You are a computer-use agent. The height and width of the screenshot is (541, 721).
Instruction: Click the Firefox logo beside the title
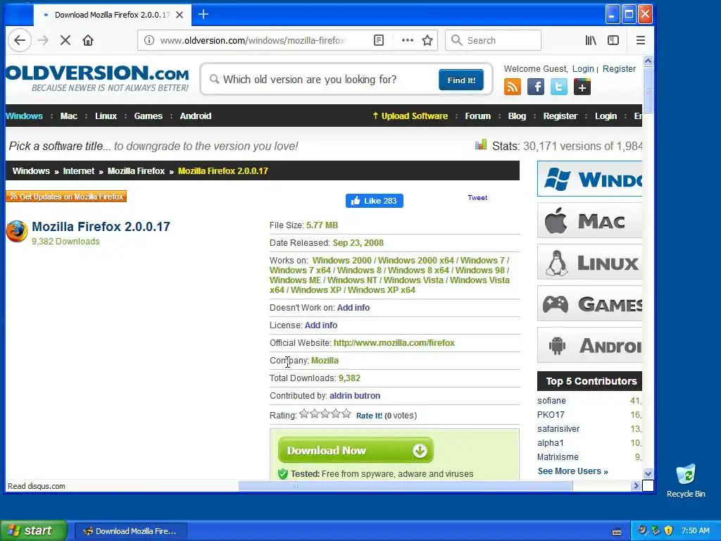[x=17, y=231]
